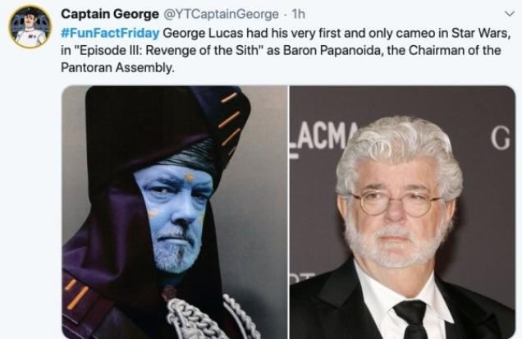Click the "Pantoran Assembly." tweet text
This screenshot has height=339, width=522.
click(x=117, y=67)
